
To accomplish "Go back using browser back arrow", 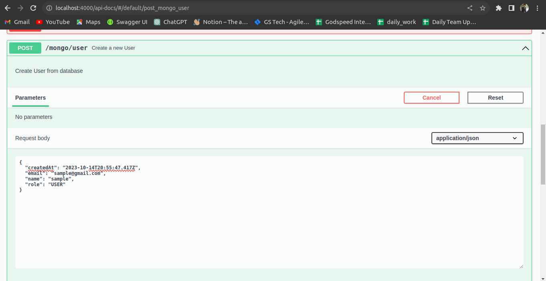I will [8, 8].
